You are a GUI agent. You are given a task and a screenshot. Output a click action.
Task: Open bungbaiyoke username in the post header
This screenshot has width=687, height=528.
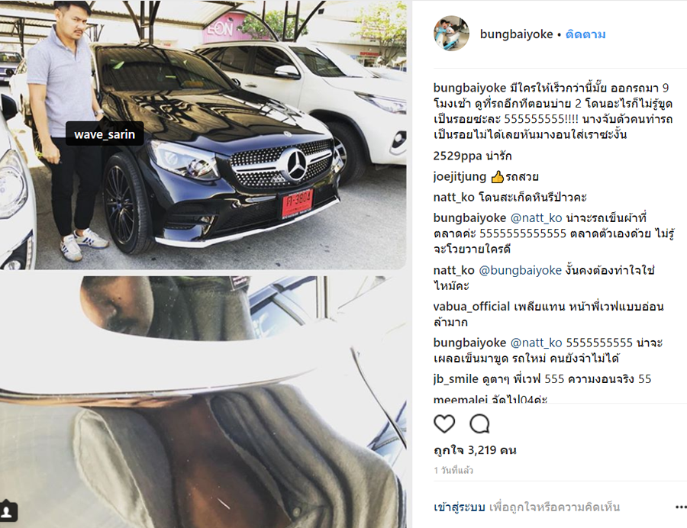(x=516, y=34)
